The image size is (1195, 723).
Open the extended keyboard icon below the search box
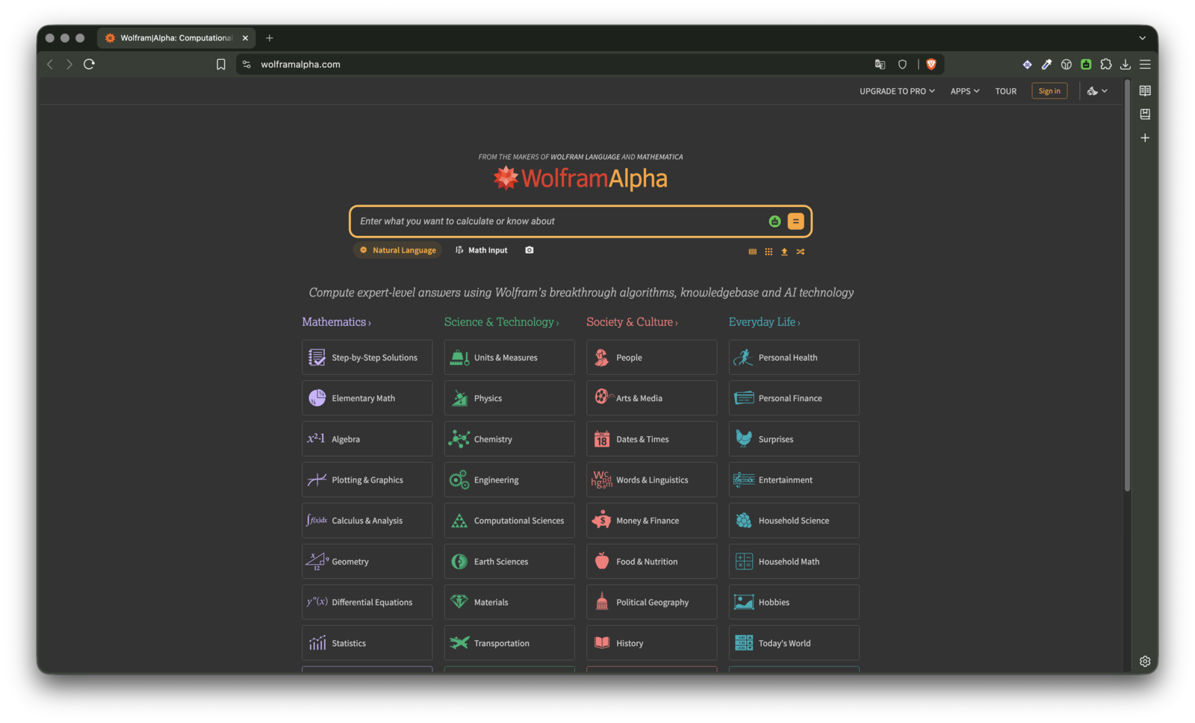[x=752, y=252]
